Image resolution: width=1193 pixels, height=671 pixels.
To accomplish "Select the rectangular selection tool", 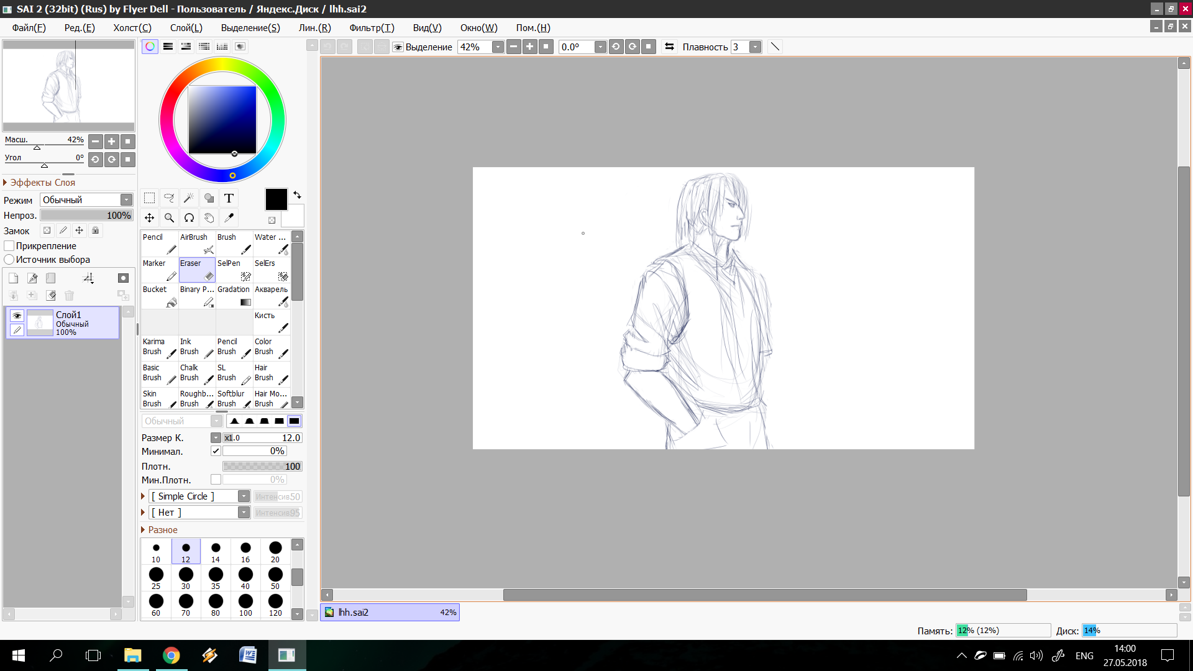I will tap(149, 198).
